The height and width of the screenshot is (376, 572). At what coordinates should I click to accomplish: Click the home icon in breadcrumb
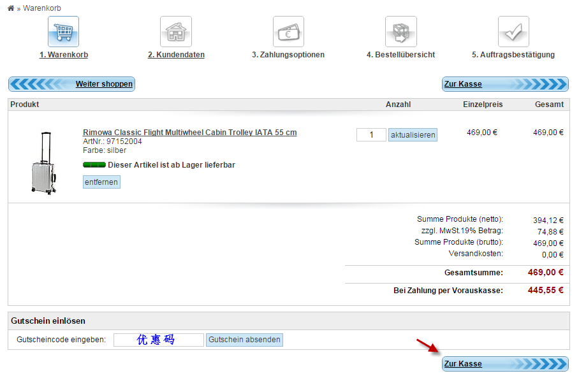point(11,8)
